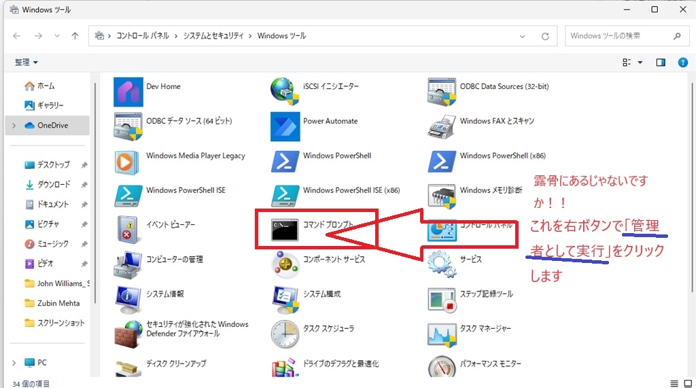Screen dimensions: 696x388
Task: Switch to details view in status bar
Action: click(674, 383)
